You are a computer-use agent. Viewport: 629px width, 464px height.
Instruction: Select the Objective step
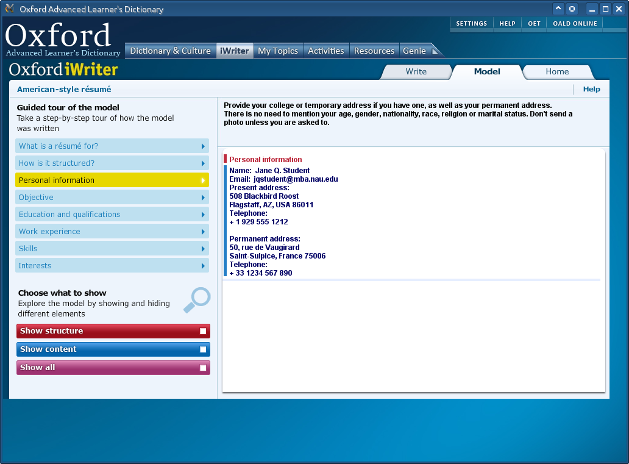click(112, 198)
